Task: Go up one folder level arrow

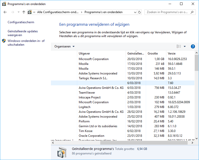Action: [24, 12]
